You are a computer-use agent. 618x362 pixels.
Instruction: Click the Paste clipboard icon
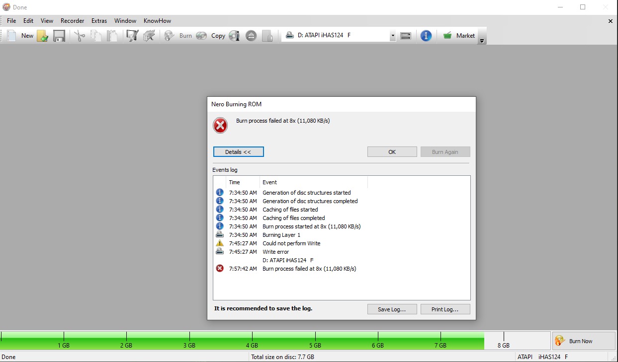coord(112,36)
